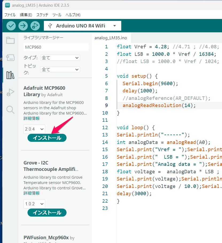Image resolution: width=222 pixels, height=243 pixels.
Task: Click the Arduino IDE logo in title bar
Action: point(7,5)
